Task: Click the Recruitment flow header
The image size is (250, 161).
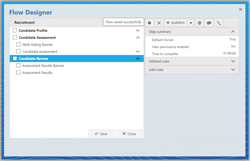Action: 24,22
